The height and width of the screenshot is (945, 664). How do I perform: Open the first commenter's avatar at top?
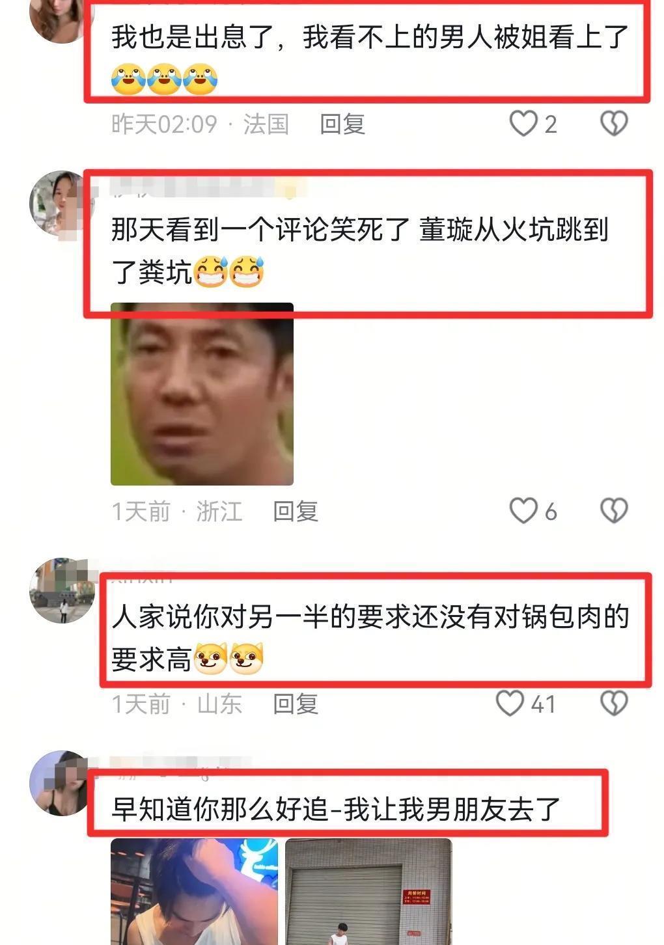point(60,20)
